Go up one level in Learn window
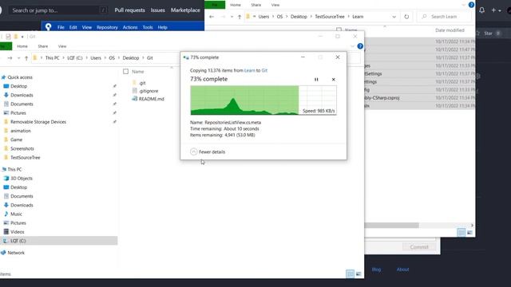 pos(240,17)
